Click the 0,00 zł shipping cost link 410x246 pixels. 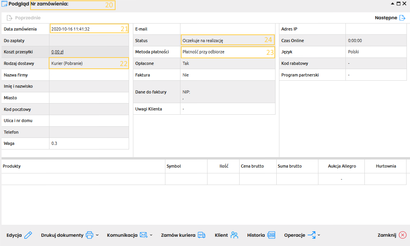click(57, 52)
